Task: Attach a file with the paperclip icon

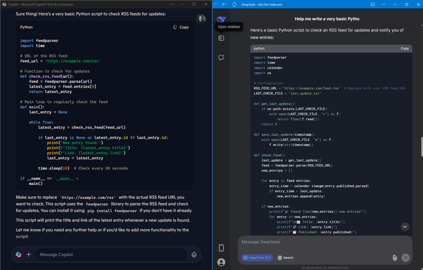Action: coord(395,257)
